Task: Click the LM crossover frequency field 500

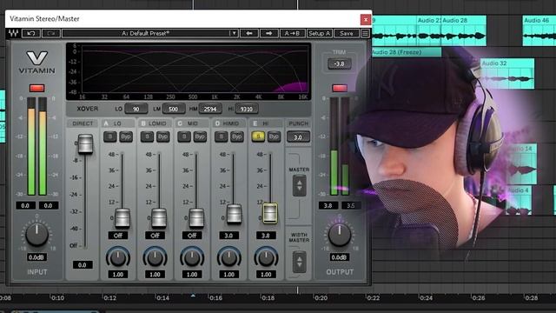Action: [x=174, y=109]
